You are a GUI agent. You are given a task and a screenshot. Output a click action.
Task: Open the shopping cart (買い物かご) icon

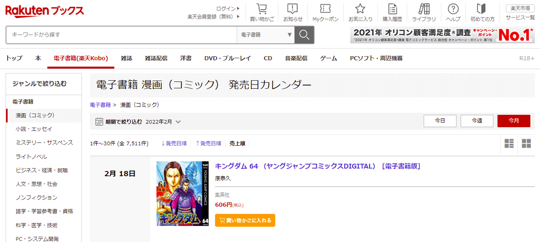(x=262, y=9)
